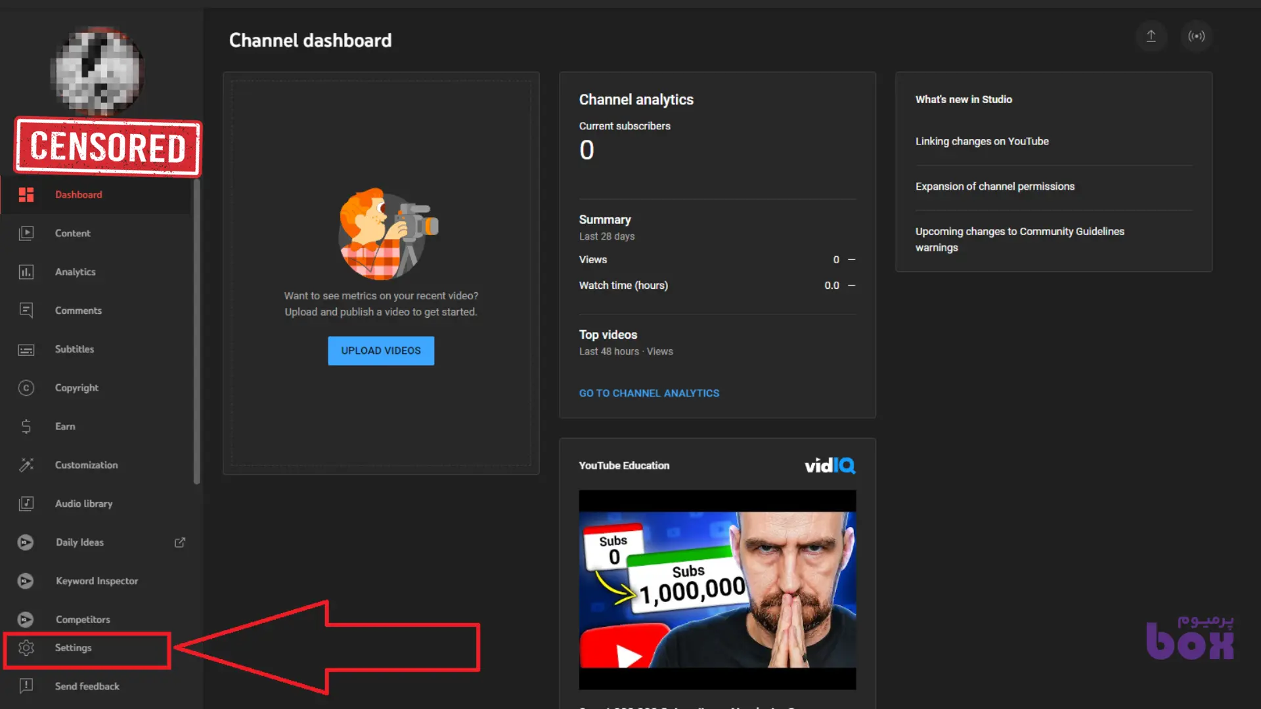Click the Analytics bar chart icon
This screenshot has height=709, width=1261.
point(26,272)
